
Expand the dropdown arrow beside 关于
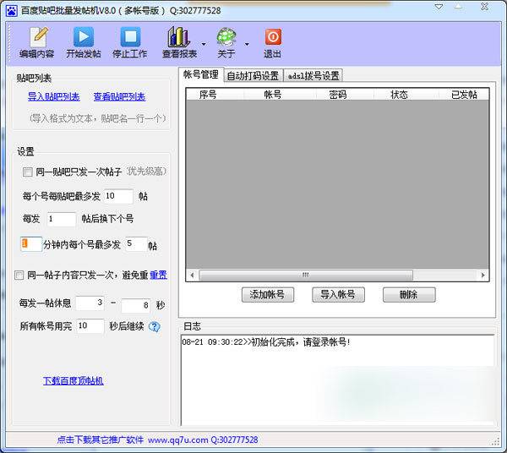247,43
